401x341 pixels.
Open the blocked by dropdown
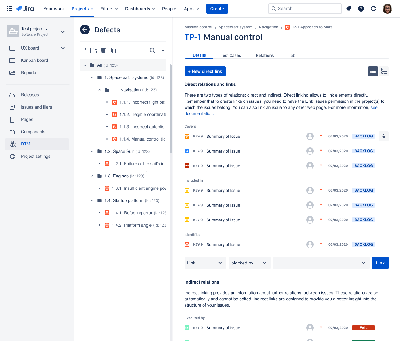(249, 263)
